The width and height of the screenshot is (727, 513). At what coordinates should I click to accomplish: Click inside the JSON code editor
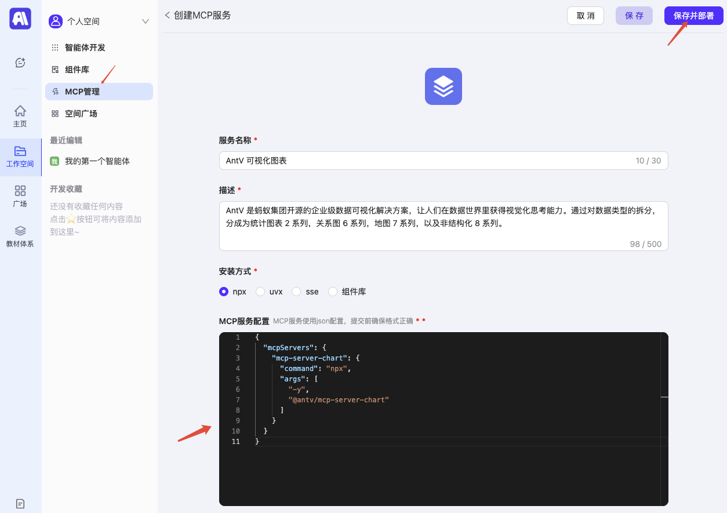click(x=444, y=419)
